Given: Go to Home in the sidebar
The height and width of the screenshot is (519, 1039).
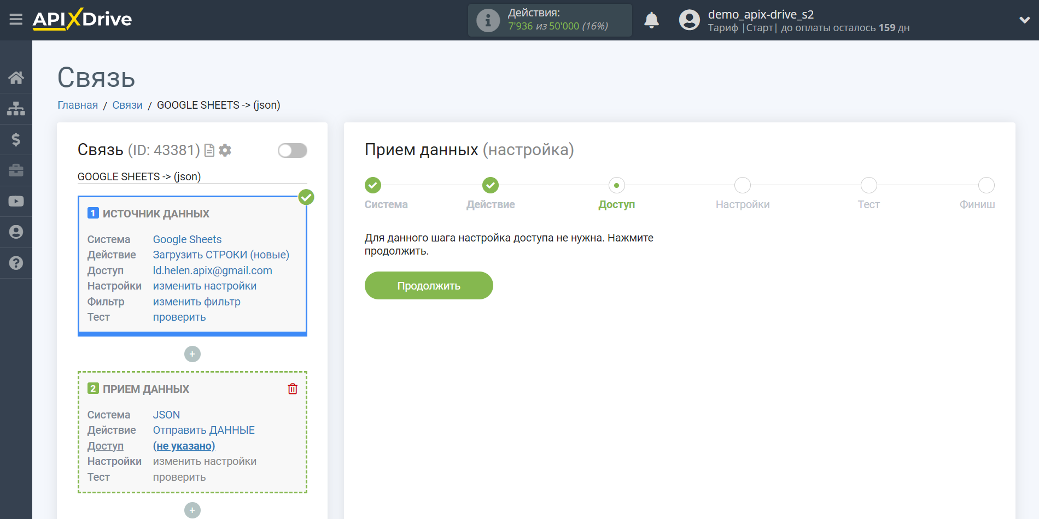Looking at the screenshot, I should 16,78.
